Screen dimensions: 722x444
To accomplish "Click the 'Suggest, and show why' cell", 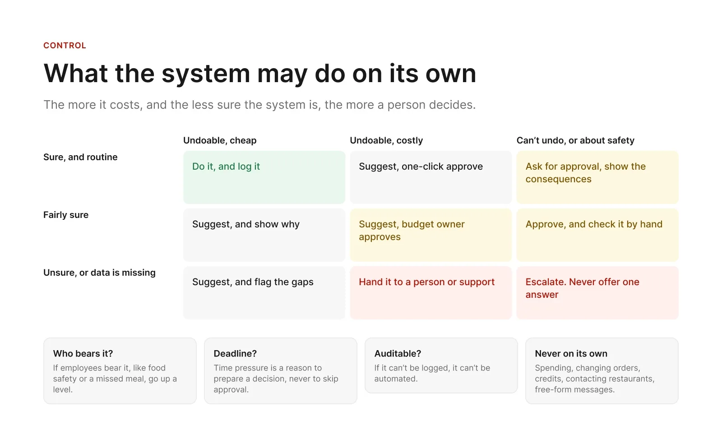I will pyautogui.click(x=264, y=235).
